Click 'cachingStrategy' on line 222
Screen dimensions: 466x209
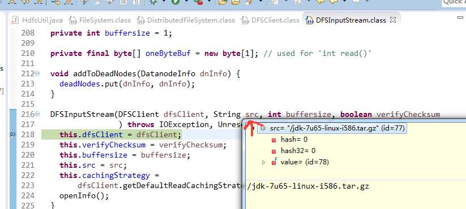click(116, 176)
